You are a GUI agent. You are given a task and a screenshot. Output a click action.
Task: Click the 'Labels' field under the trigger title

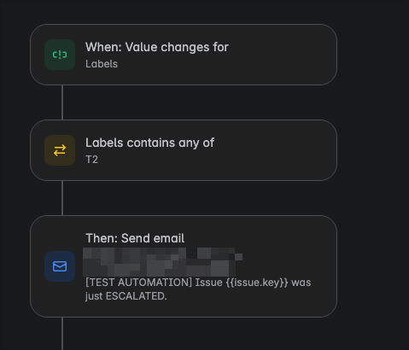(102, 64)
